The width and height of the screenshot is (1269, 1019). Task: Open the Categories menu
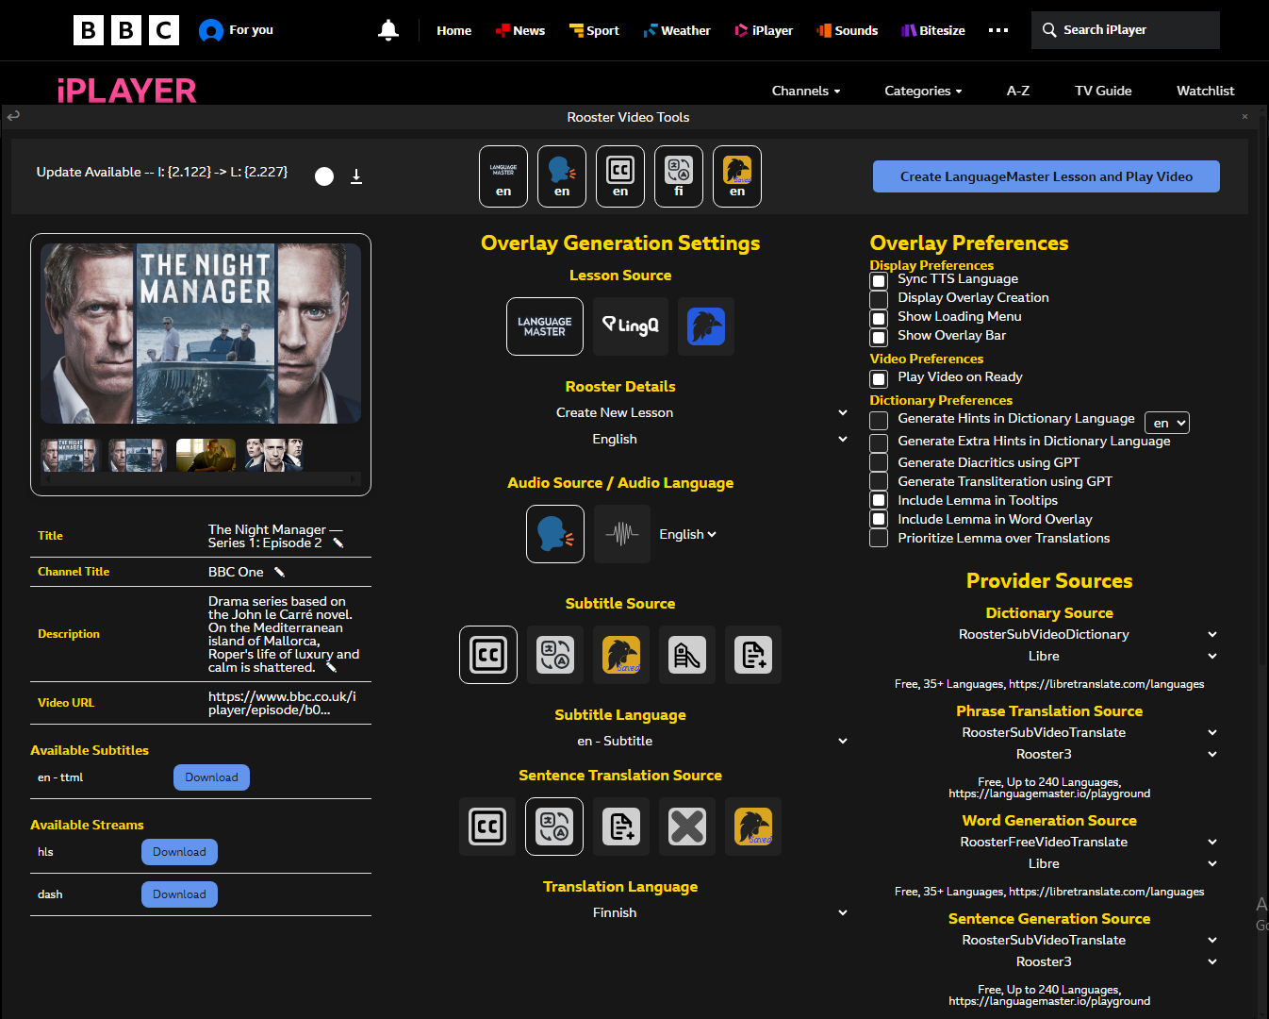[923, 91]
